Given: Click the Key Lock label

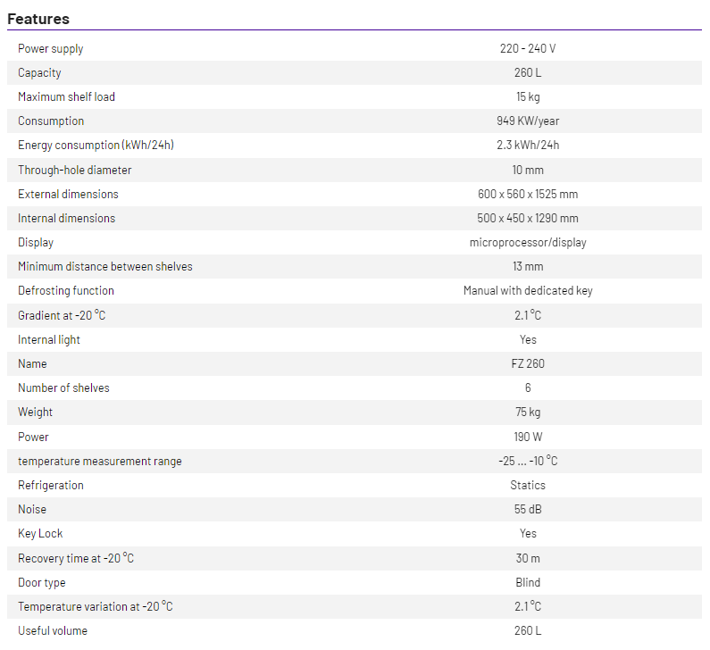Looking at the screenshot, I should pyautogui.click(x=40, y=533).
